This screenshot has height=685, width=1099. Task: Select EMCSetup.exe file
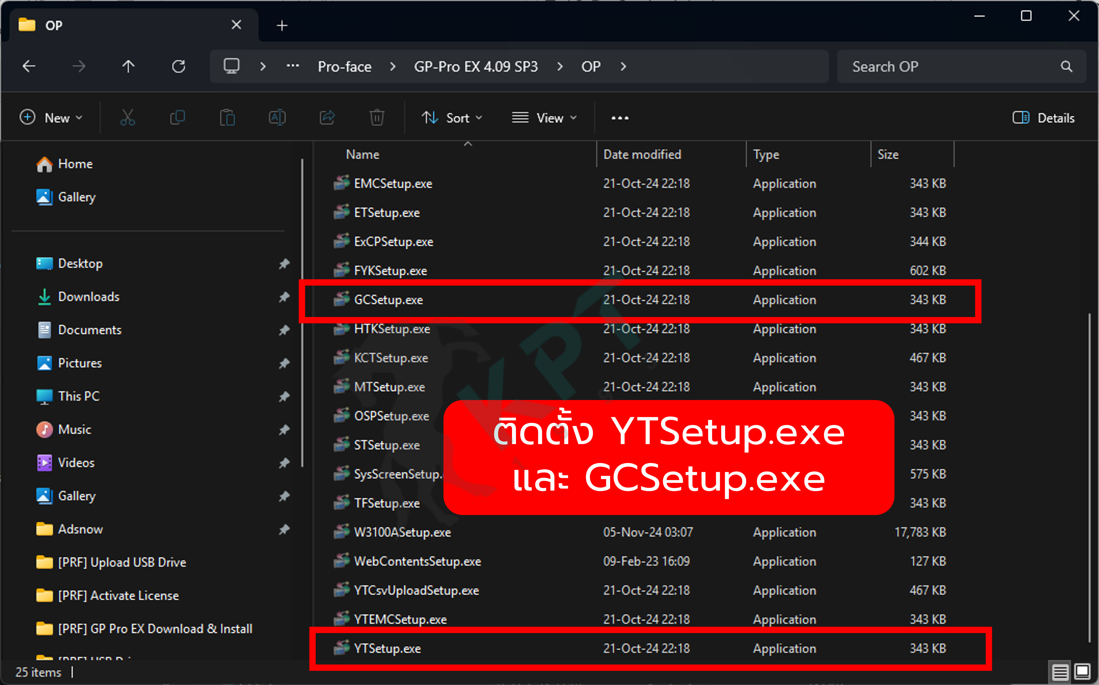pyautogui.click(x=640, y=184)
